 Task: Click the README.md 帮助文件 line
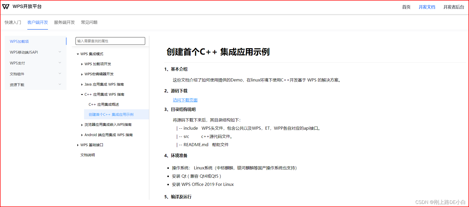[x=203, y=145]
